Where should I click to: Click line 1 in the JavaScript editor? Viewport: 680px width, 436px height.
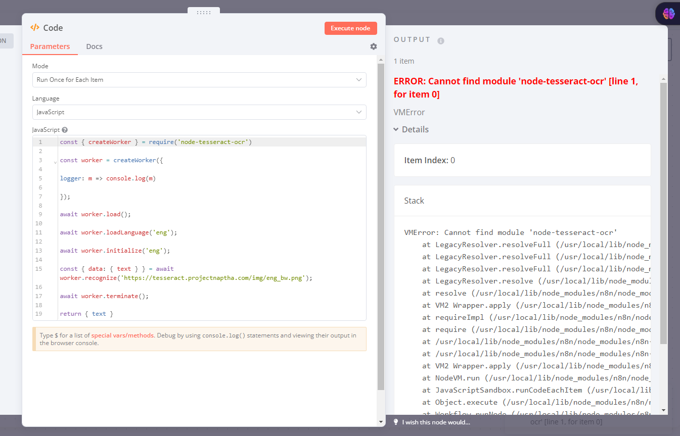point(202,142)
